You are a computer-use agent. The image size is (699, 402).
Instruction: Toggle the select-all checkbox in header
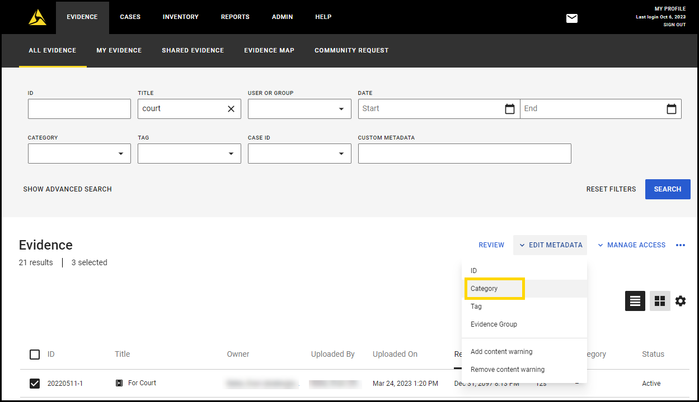[35, 355]
